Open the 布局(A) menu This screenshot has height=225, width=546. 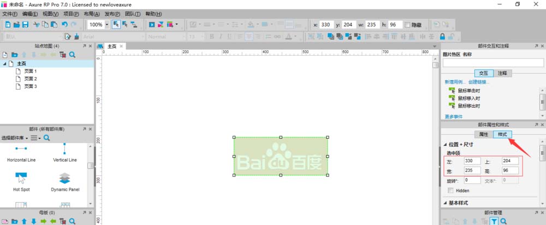click(92, 14)
